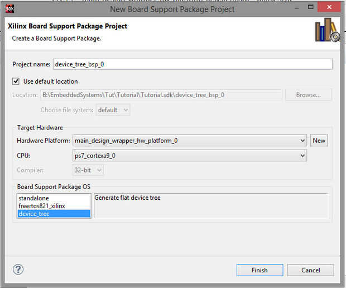Click the help question mark icon
The width and height of the screenshot is (346, 288).
pos(18,270)
